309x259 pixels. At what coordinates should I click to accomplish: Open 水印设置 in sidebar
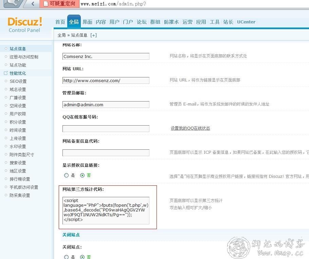tap(18, 147)
